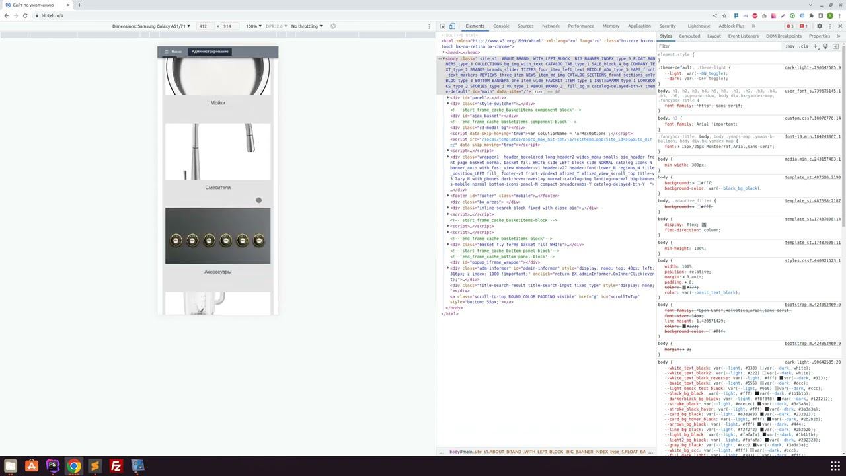Open the extensions puzzle icon
Screen dimensions: 846x476
pyautogui.click(x=811, y=15)
